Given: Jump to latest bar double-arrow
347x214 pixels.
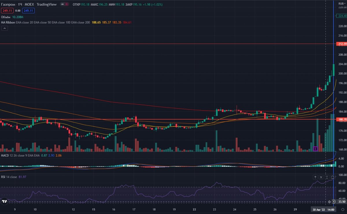Looking at the screenshot, I should coord(329,202).
